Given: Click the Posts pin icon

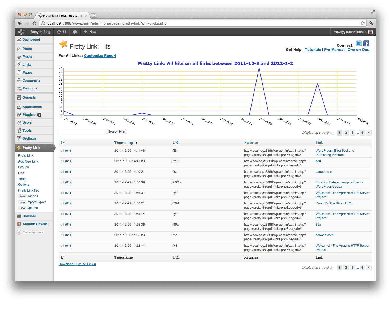Looking at the screenshot, I should pyautogui.click(x=19, y=49).
